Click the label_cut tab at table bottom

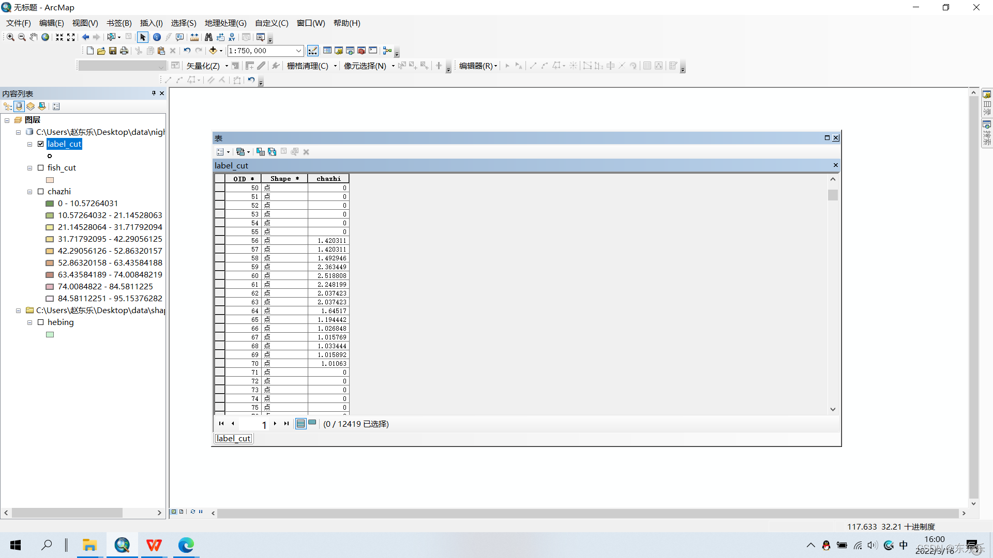click(233, 439)
